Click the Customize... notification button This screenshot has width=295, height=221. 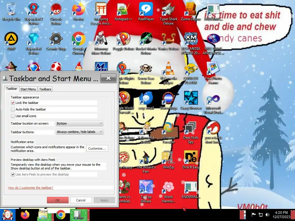point(97,148)
